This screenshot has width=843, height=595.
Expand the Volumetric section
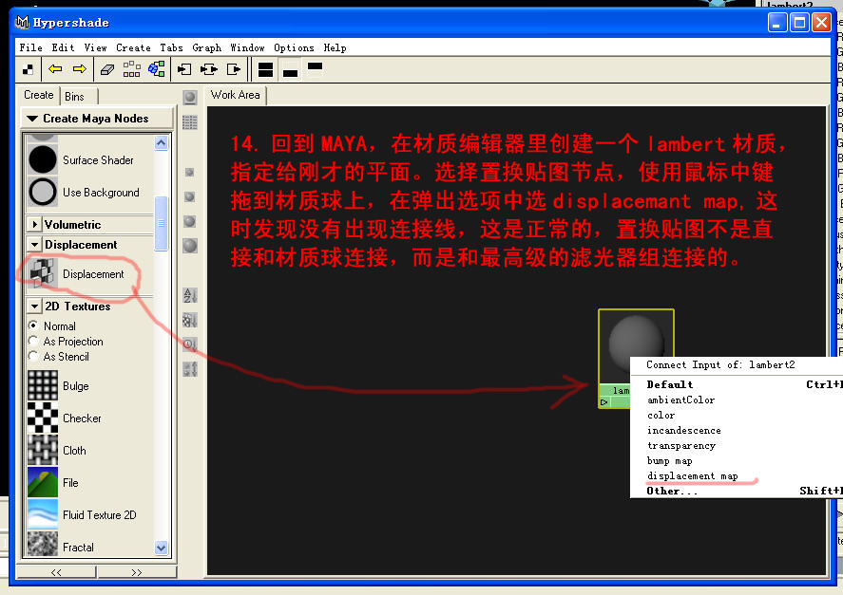[x=35, y=224]
